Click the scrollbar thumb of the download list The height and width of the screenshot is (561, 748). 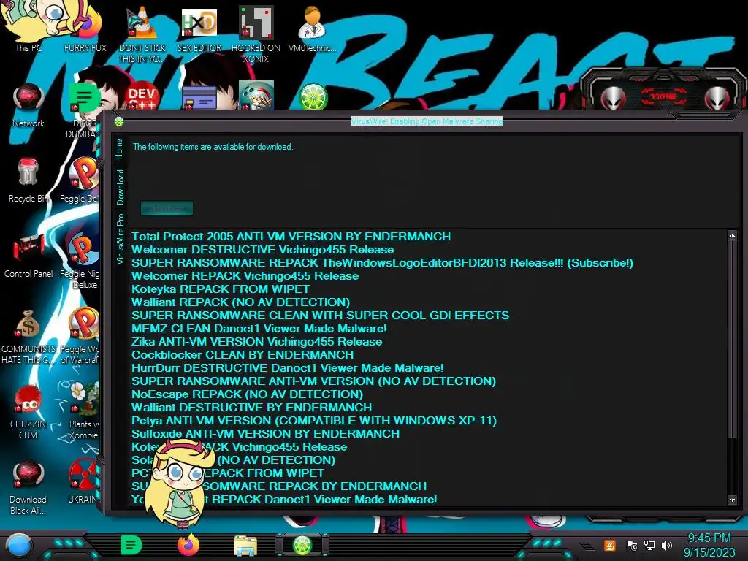732,339
